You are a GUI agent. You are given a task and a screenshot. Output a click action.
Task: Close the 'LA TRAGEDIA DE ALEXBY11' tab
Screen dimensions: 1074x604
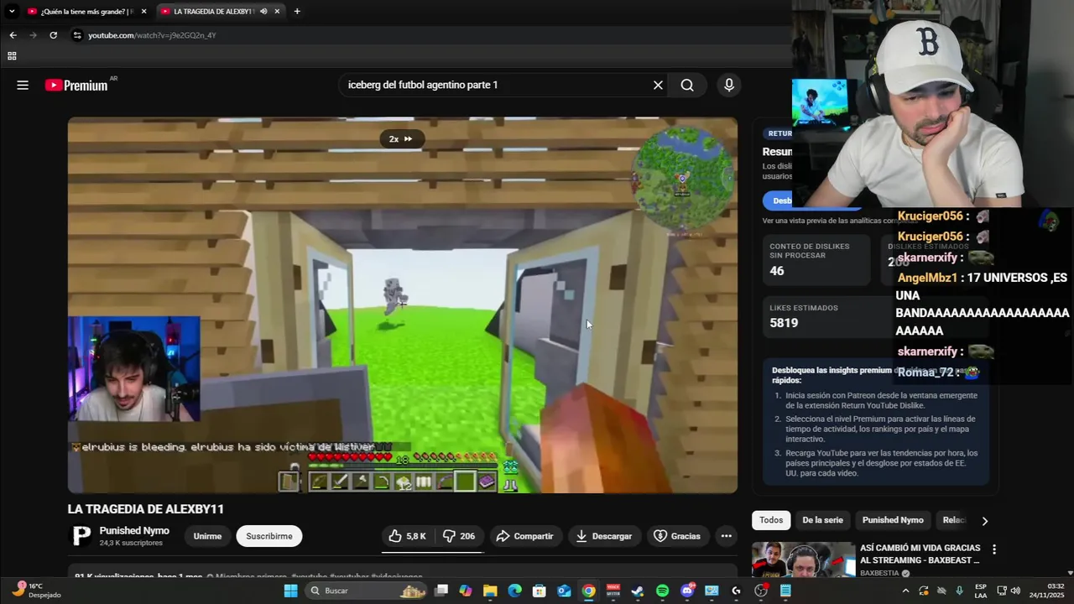point(277,12)
